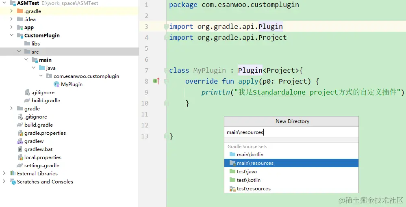406x207 pixels.
Task: Click the com.esanwoo.customplugin package icon
Action: coord(49,76)
